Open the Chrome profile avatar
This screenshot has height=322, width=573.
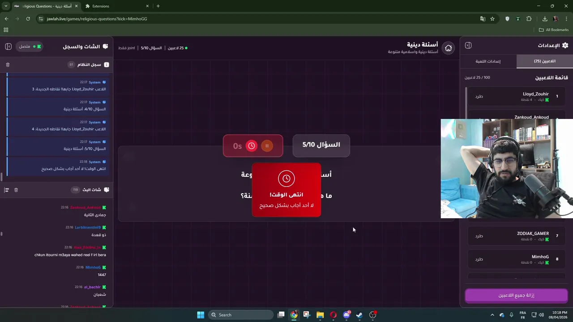tap(556, 19)
